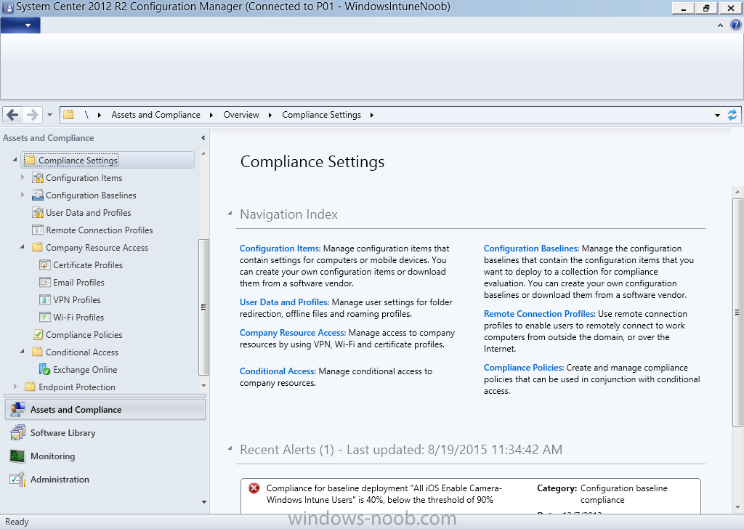This screenshot has height=529, width=744.
Task: Click the red alert error icon
Action: (254, 488)
